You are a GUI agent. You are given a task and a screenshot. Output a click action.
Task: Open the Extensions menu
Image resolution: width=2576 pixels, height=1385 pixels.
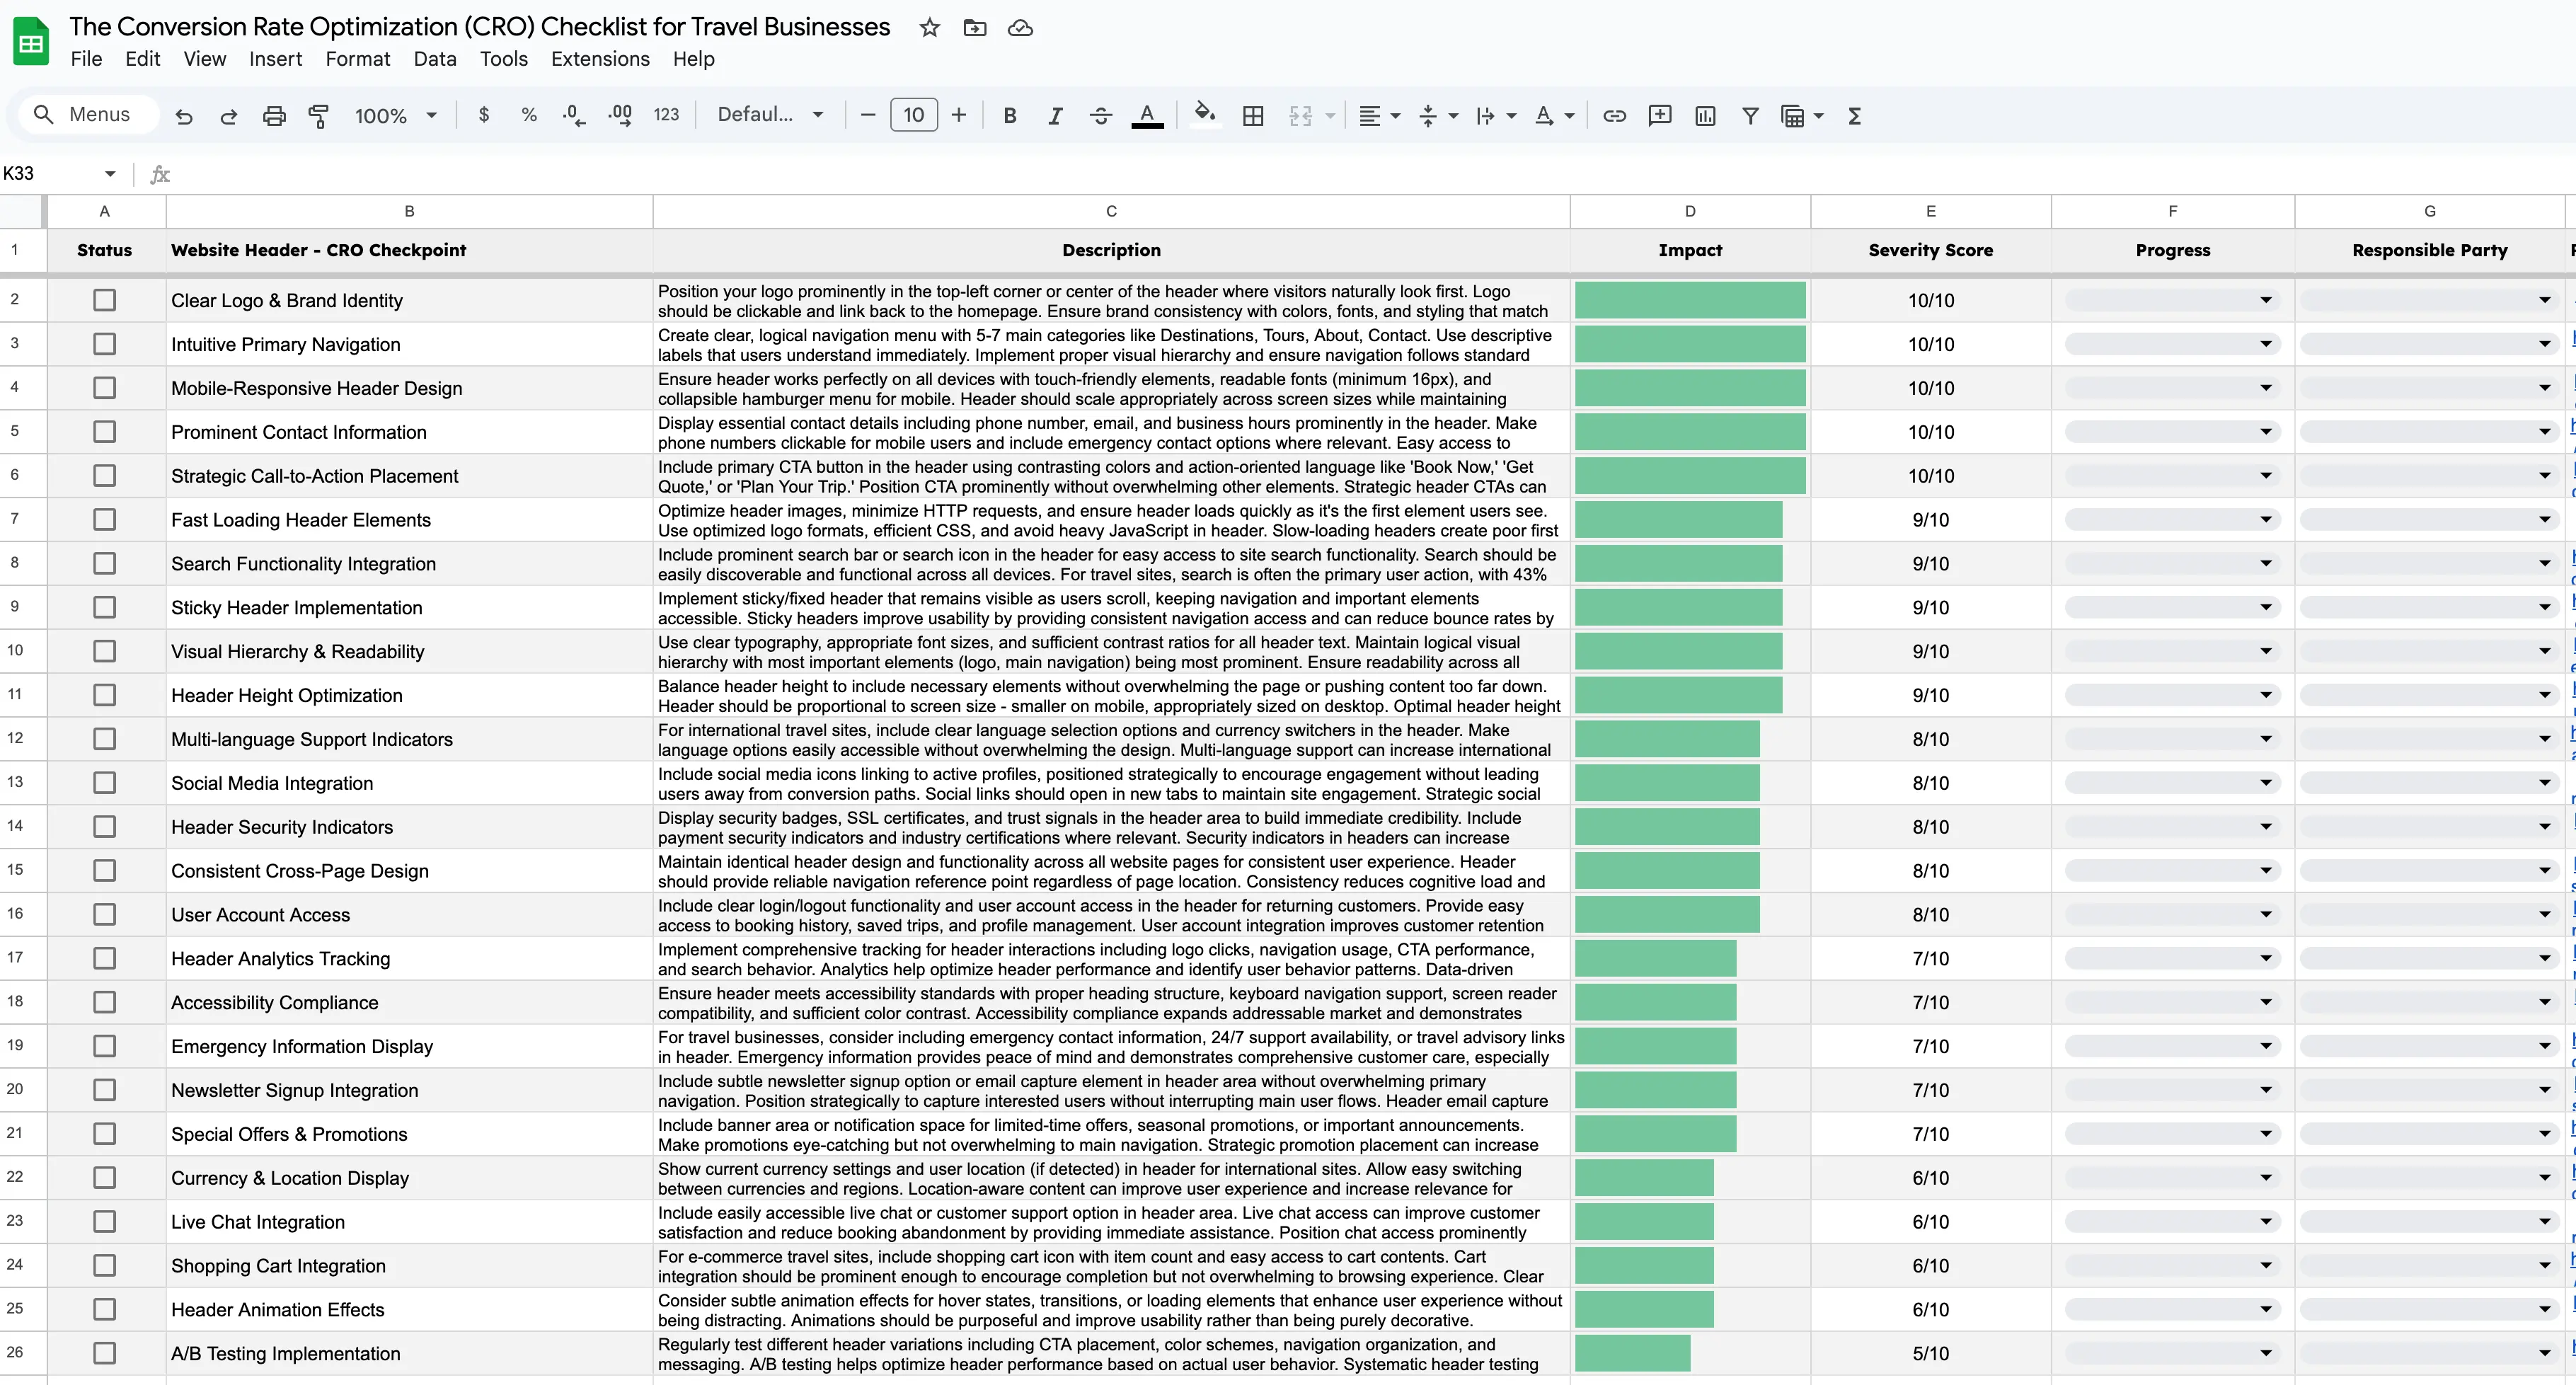(600, 59)
